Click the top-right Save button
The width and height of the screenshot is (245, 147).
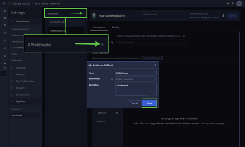pos(232,15)
